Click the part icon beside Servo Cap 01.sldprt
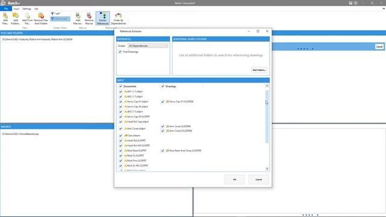 point(125,102)
